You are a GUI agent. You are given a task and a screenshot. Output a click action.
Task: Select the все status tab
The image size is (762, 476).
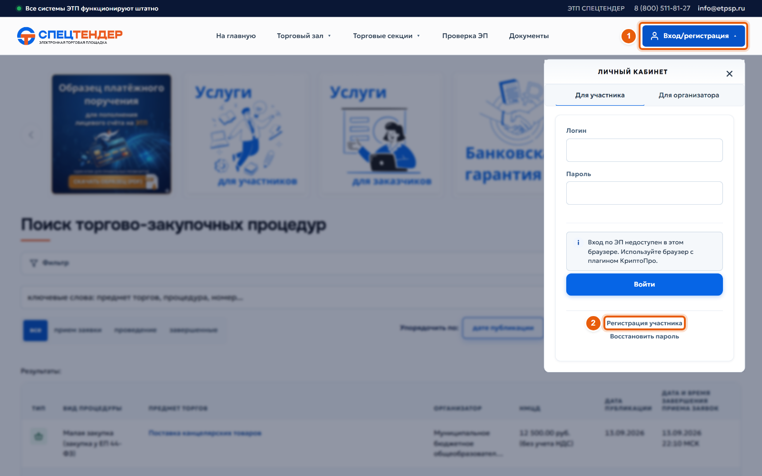click(35, 330)
